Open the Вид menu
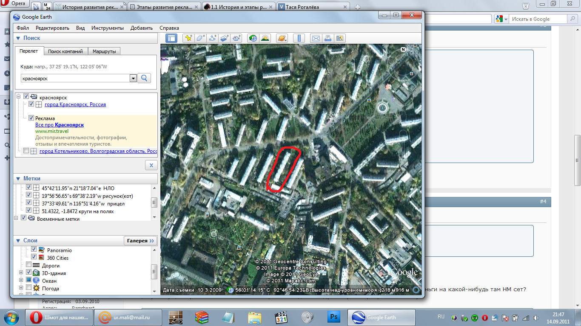This screenshot has width=581, height=326. (x=80, y=28)
